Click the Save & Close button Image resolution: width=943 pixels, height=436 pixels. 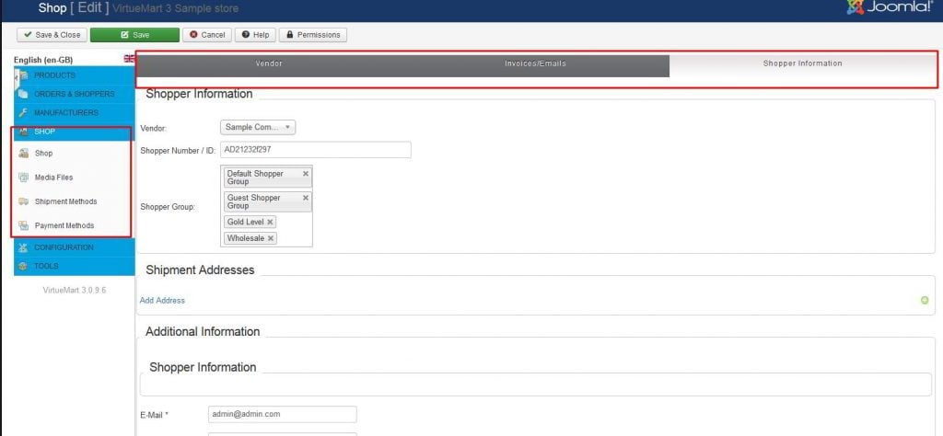[51, 35]
